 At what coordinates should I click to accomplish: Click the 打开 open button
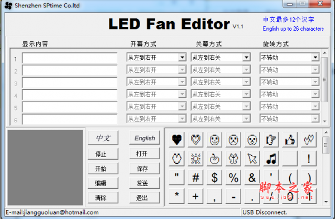coord(145,154)
